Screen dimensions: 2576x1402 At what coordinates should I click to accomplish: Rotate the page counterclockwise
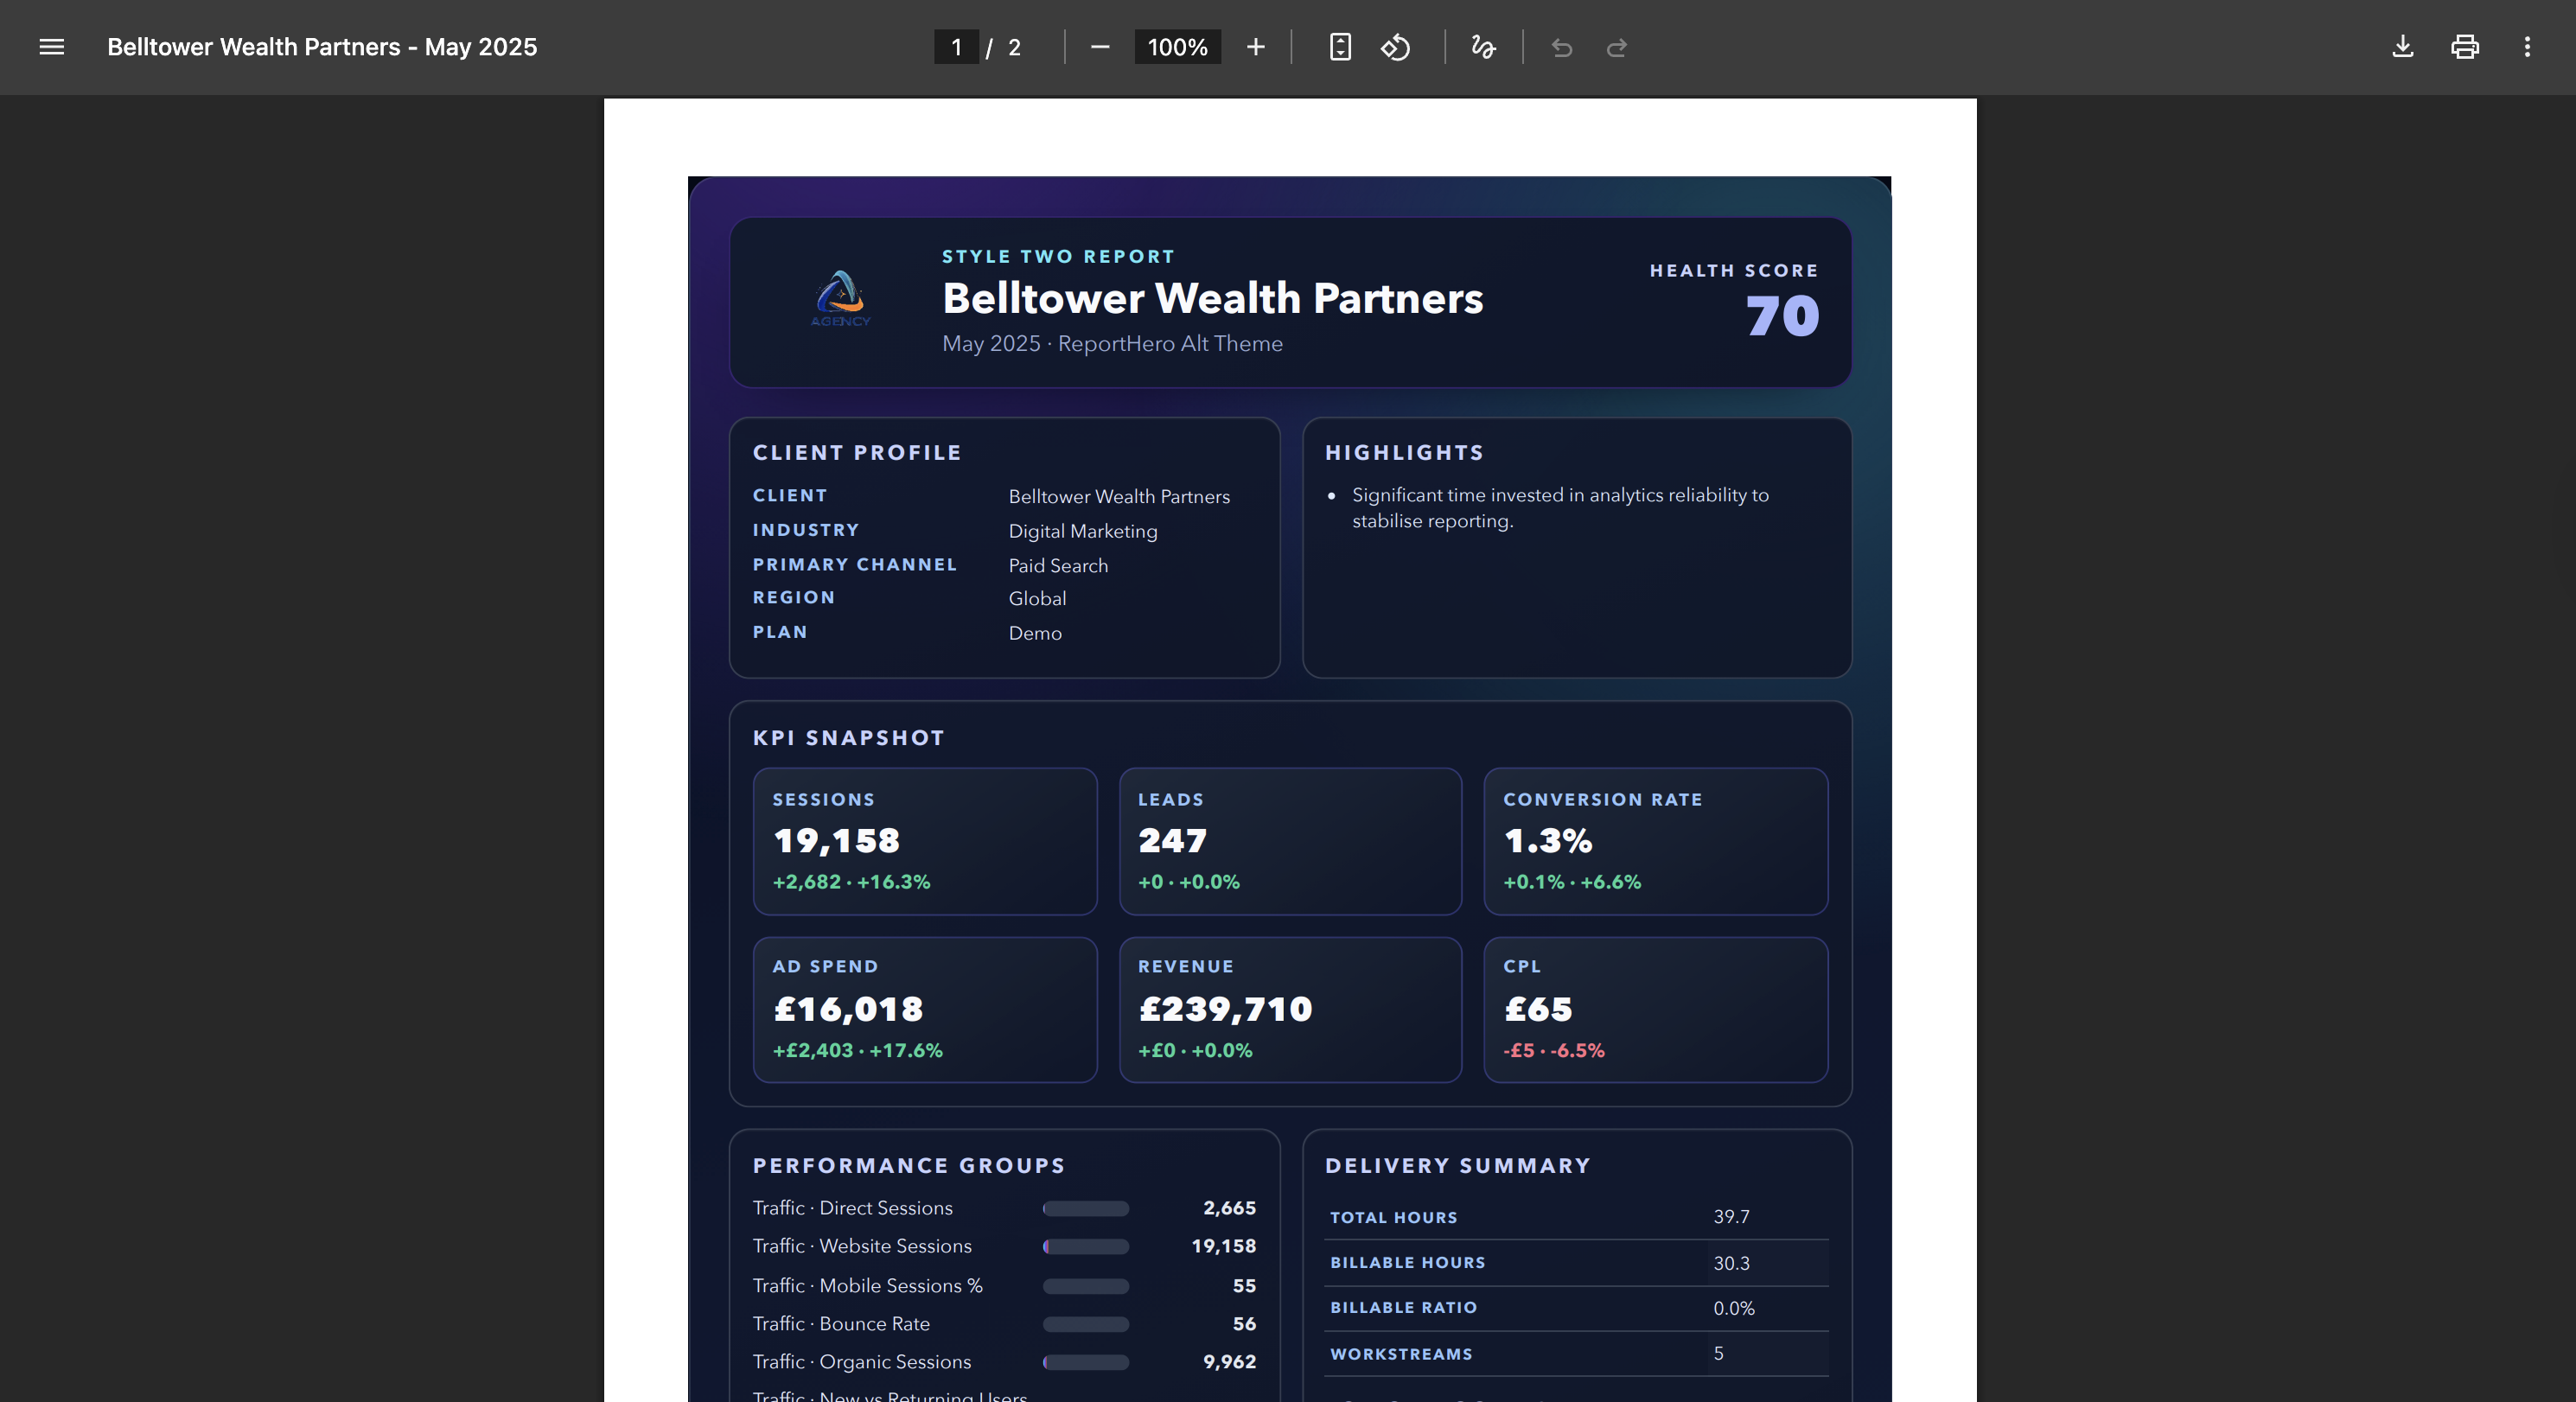point(1395,47)
